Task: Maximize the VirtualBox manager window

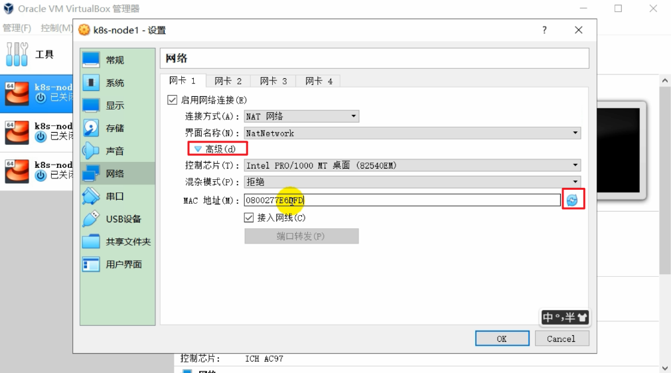Action: tap(619, 9)
